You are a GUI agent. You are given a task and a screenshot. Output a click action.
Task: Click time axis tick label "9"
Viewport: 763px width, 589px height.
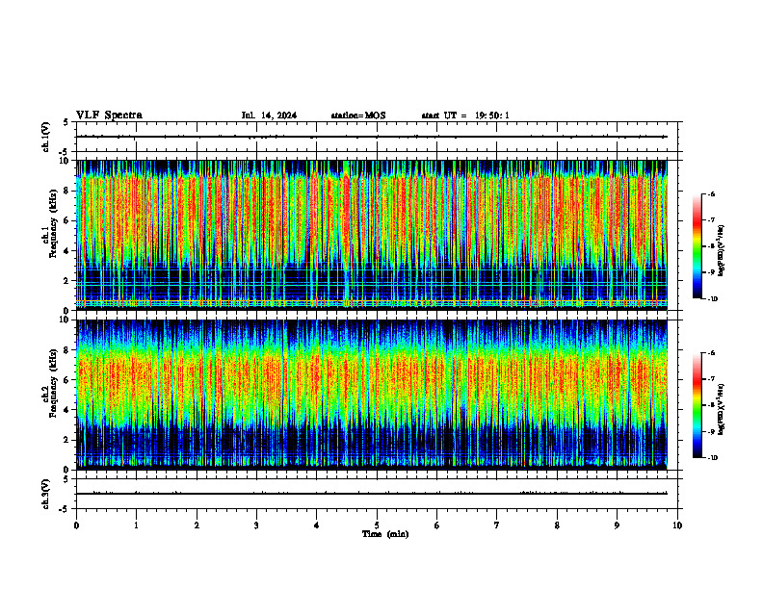(x=617, y=525)
